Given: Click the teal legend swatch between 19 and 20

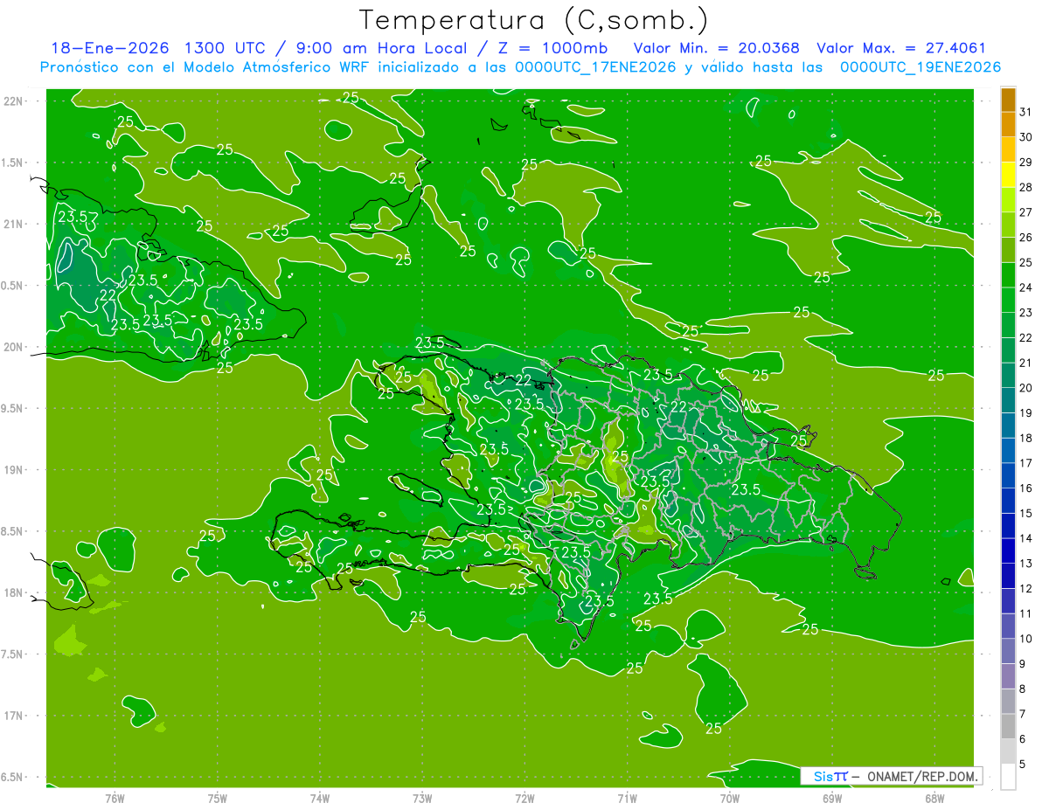Looking at the screenshot, I should (x=1008, y=400).
